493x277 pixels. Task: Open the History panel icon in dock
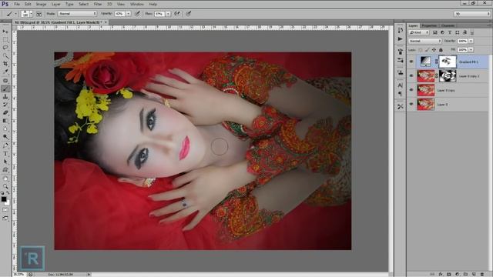400,31
